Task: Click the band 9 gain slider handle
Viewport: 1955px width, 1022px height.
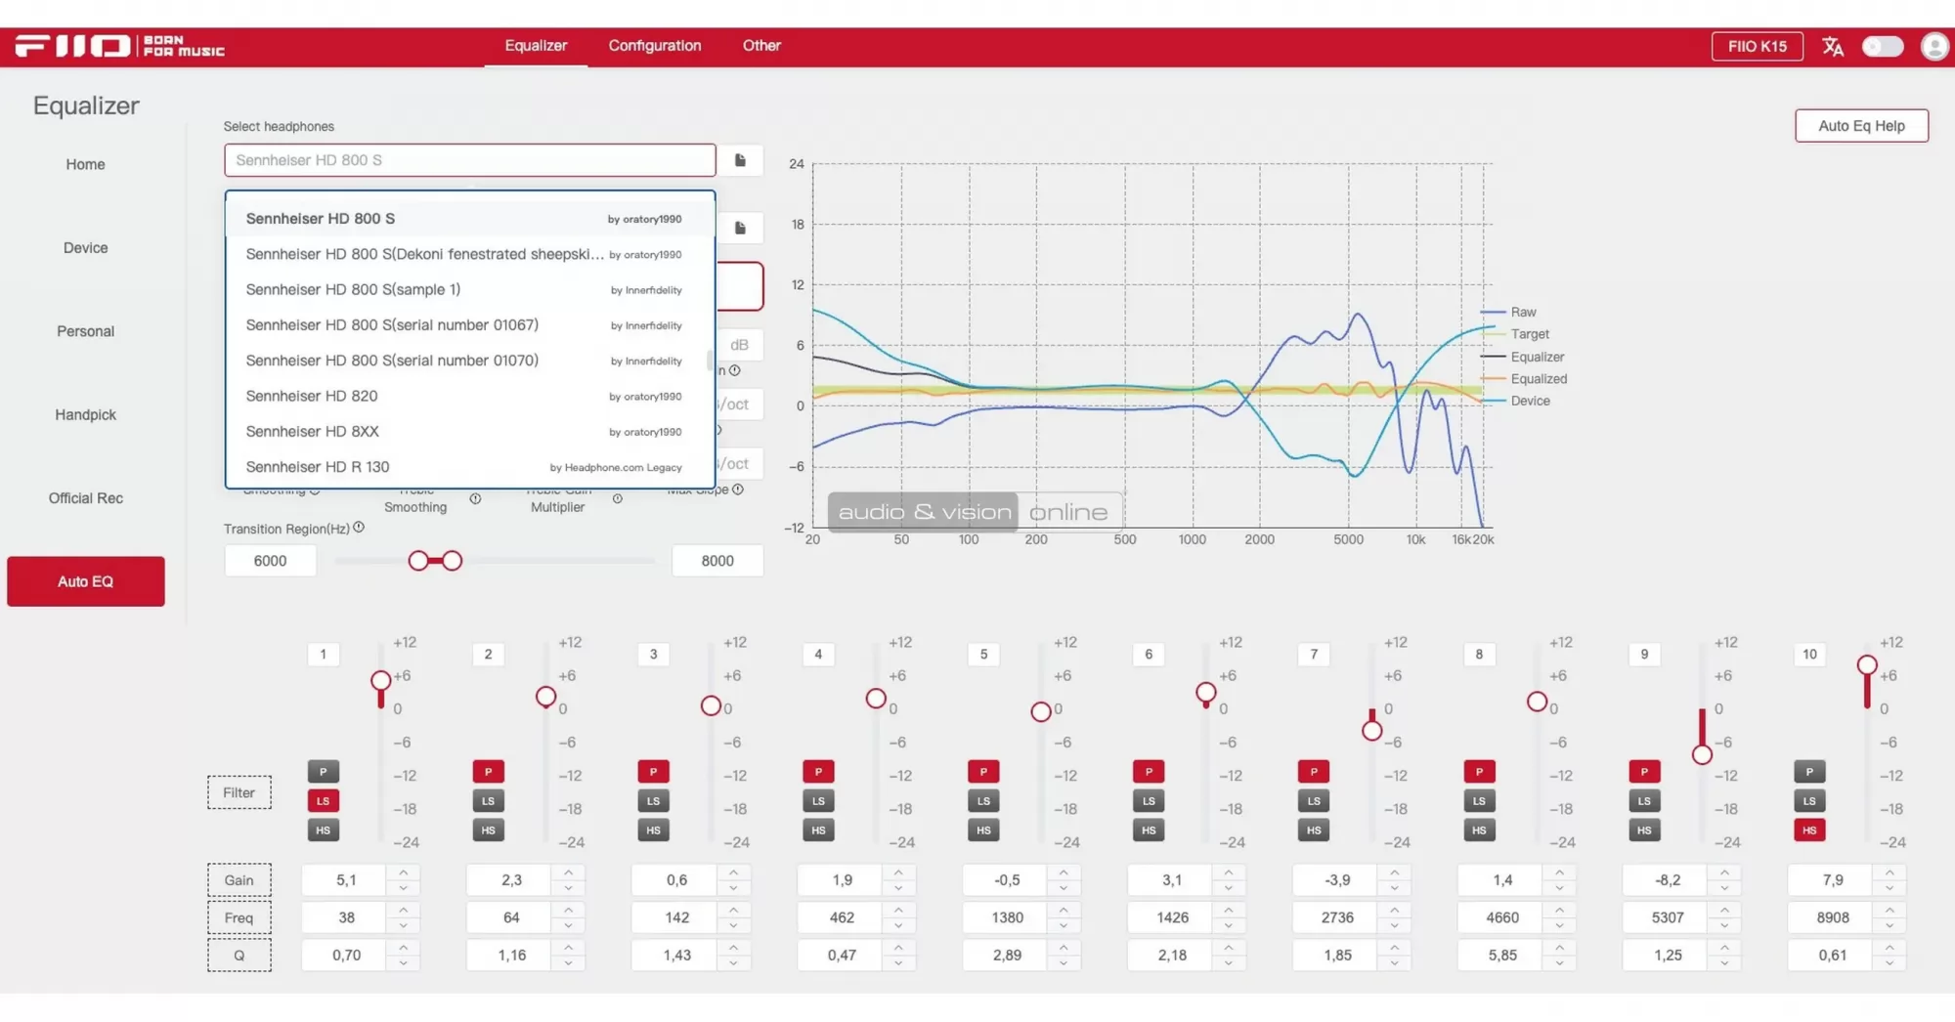Action: tap(1702, 754)
